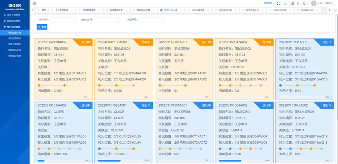This screenshot has height=164, width=338.
Task: Click 转入位置 3/3 CL工位1#CL44 text
Action: coord(119,143)
